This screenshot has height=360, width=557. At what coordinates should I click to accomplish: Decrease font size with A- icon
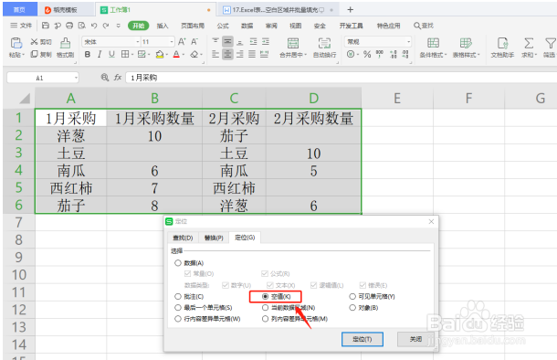click(x=194, y=42)
